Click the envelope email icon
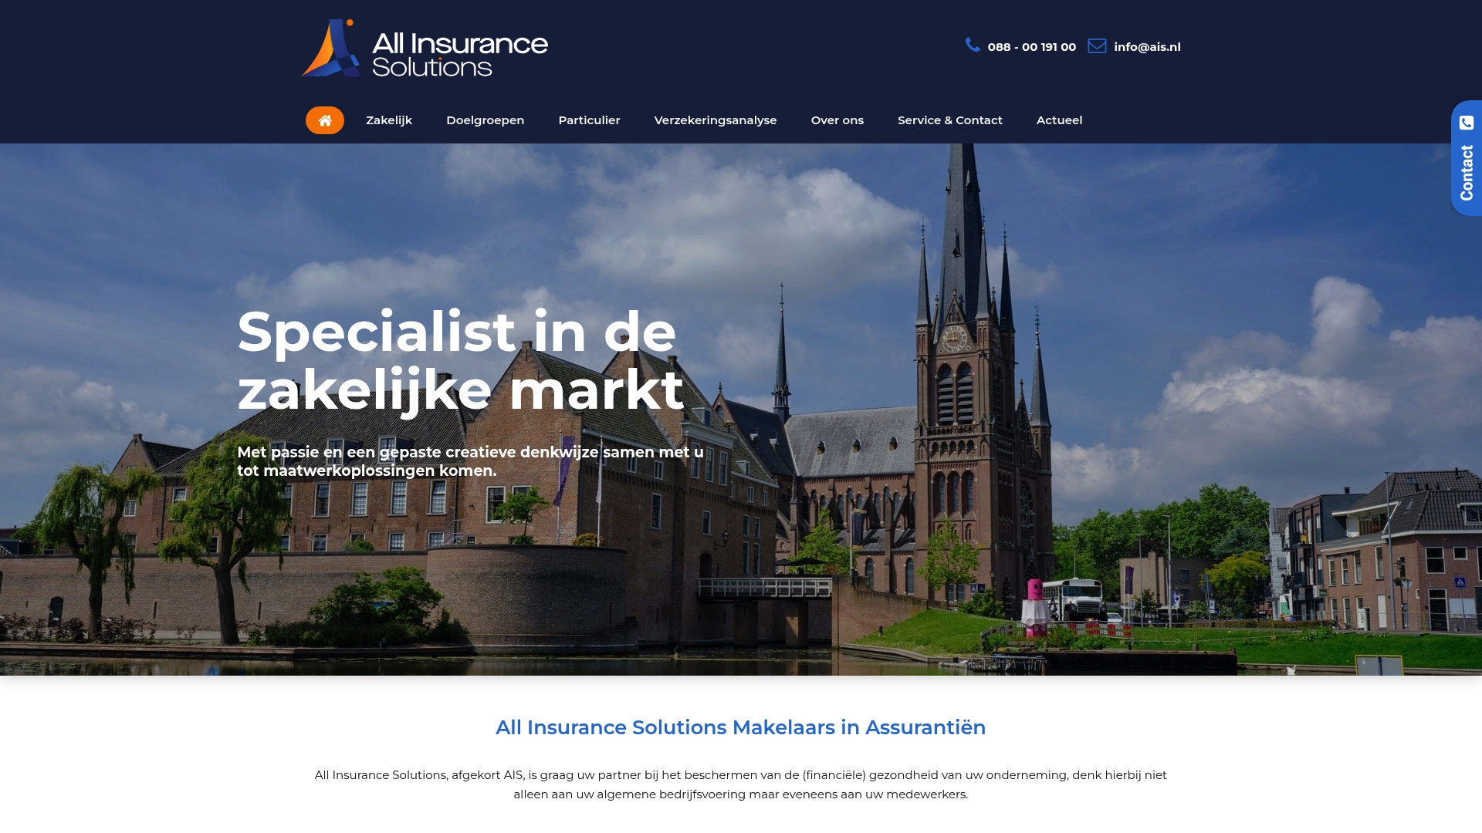Image resolution: width=1482 pixels, height=833 pixels. 1097,46
